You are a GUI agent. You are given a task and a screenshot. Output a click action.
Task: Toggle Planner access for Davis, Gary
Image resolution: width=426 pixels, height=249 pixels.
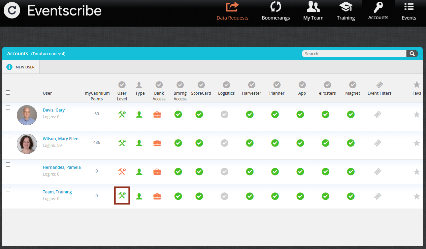pyautogui.click(x=275, y=114)
